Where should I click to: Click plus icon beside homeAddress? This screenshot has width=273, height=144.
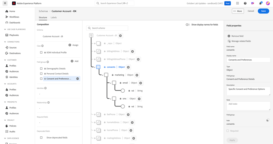tap(132, 122)
